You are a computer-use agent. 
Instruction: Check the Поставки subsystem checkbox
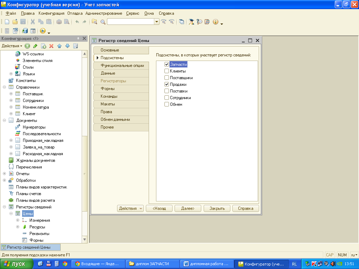(167, 91)
